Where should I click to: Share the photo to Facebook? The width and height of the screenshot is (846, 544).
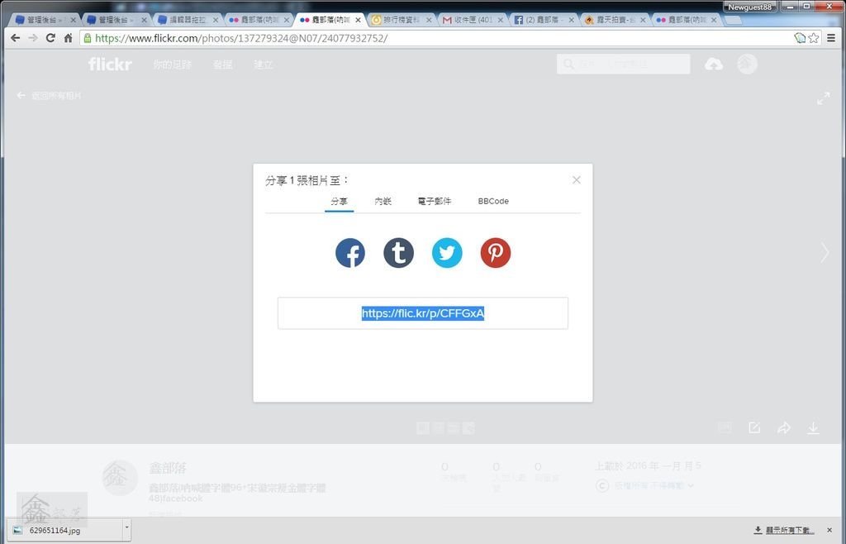pos(350,253)
